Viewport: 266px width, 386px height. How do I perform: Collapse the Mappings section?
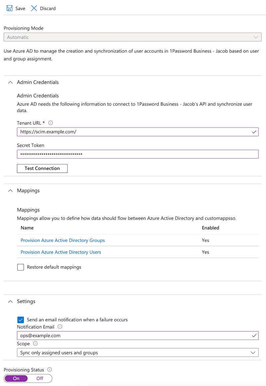click(x=10, y=191)
